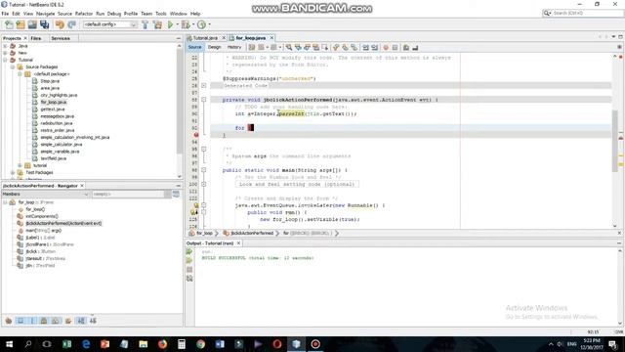
Task: Collapse the Tutorial project node
Action: click(x=5, y=60)
